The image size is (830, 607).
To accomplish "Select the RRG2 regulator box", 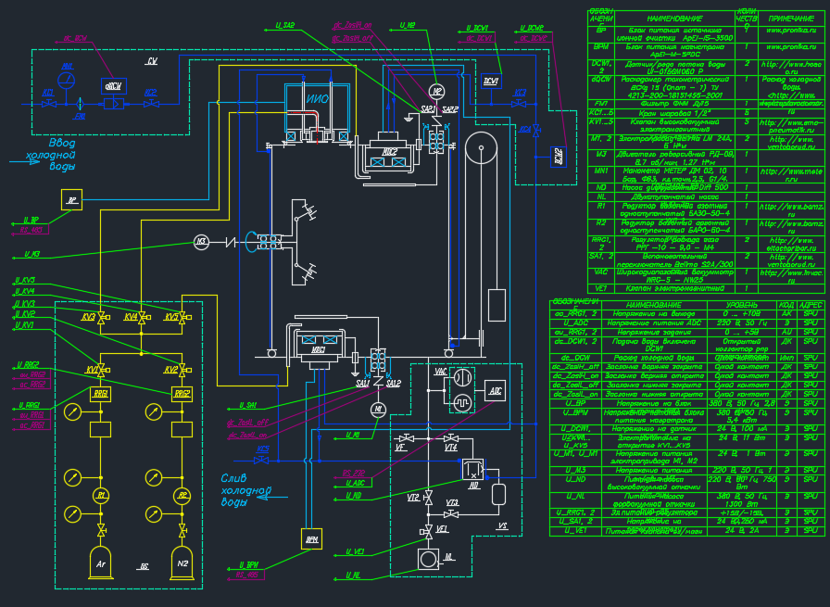I will click(x=182, y=394).
